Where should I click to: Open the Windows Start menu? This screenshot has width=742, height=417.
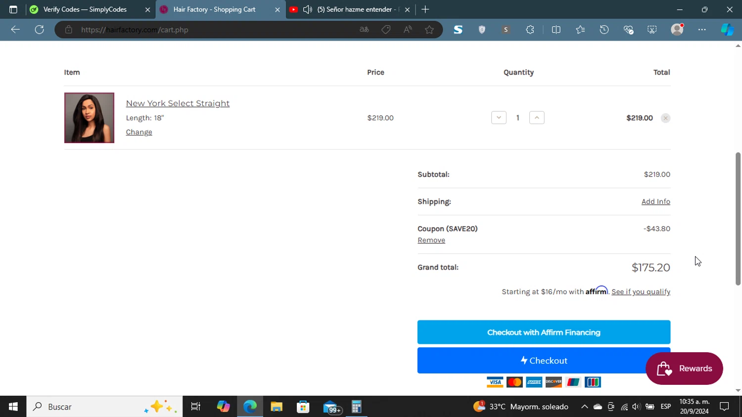[x=13, y=407]
